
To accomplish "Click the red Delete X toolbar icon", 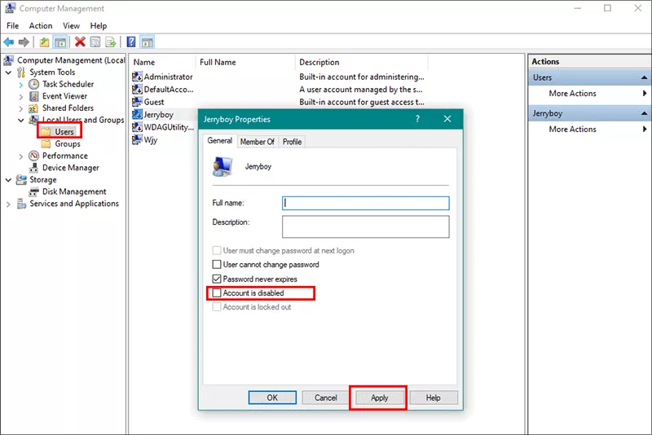I will coord(80,42).
